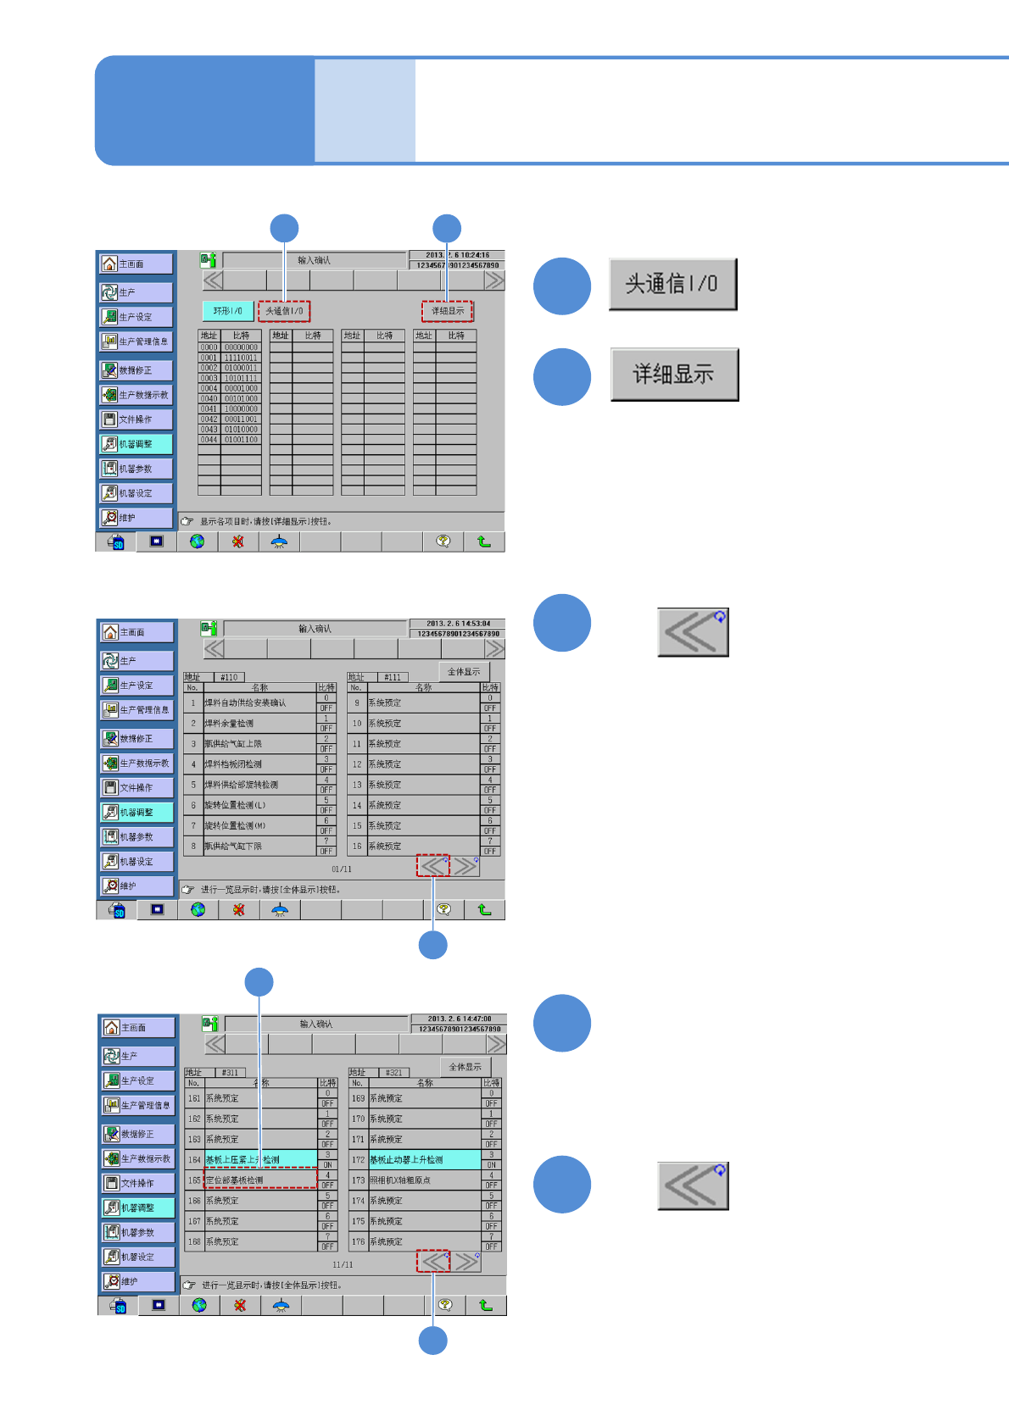This screenshot has height=1427, width=1009.
Task: Select address 0044 bits 01001100
Action: (x=229, y=439)
